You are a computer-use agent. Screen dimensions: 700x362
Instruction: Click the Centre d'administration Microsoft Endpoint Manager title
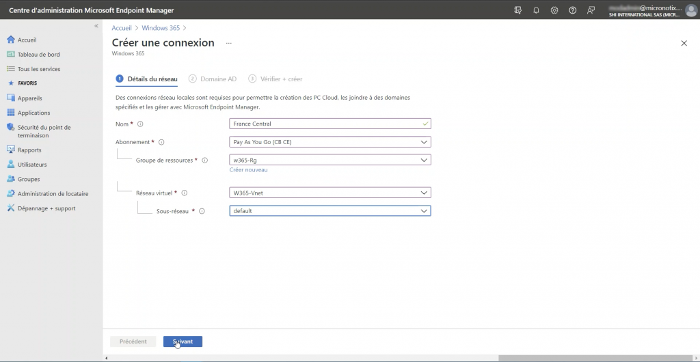(x=92, y=10)
